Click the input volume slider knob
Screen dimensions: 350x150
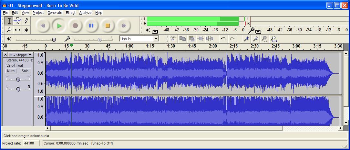click(x=99, y=39)
